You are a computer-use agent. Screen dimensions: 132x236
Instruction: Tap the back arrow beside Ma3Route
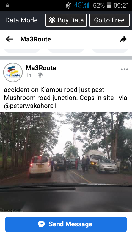(10, 39)
